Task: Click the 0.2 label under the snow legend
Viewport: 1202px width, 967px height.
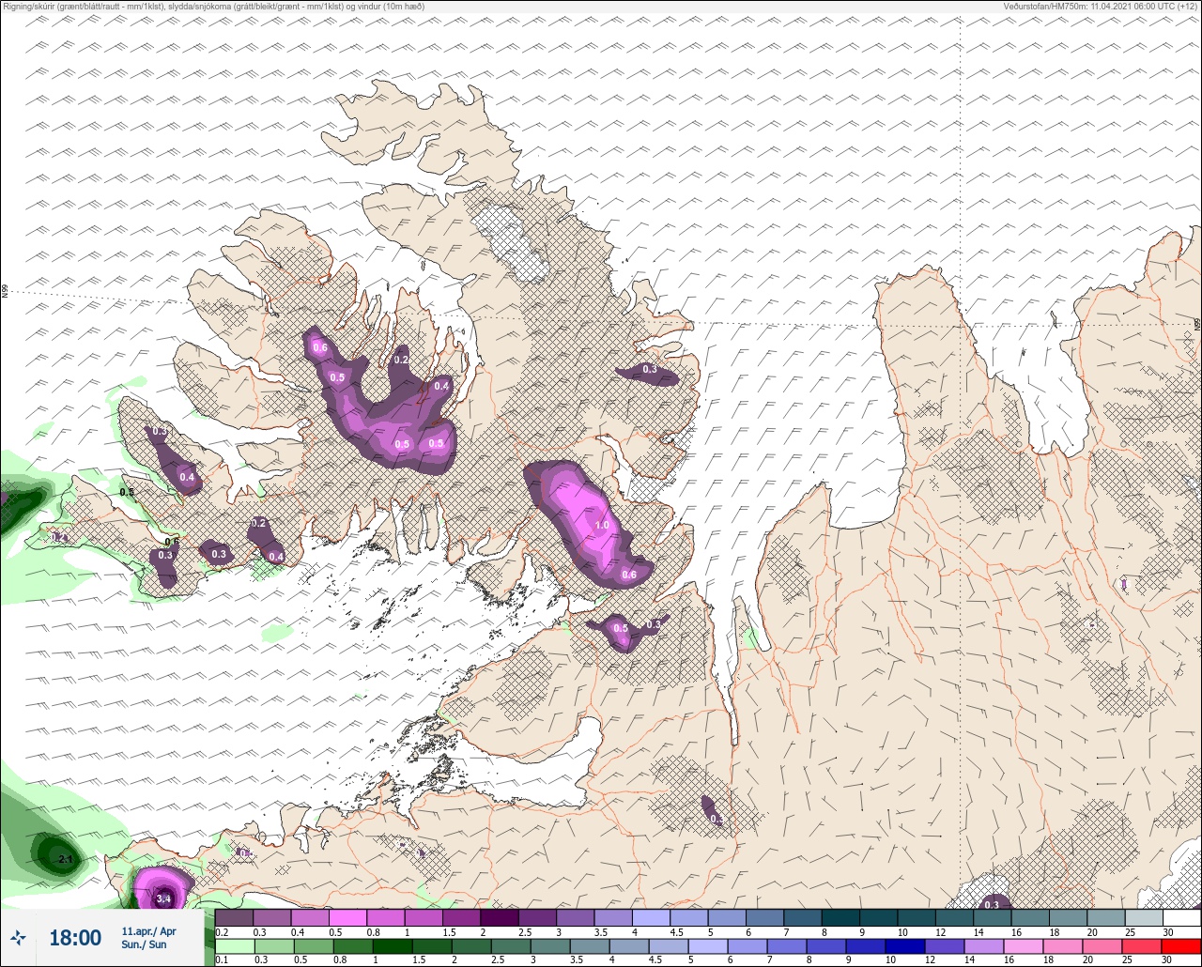Action: (222, 931)
